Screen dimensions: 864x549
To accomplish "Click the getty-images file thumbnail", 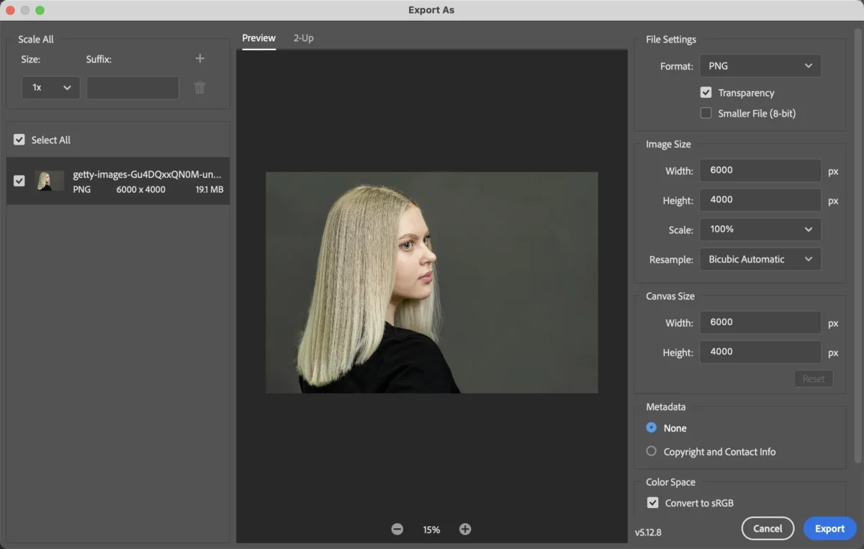I will (49, 181).
